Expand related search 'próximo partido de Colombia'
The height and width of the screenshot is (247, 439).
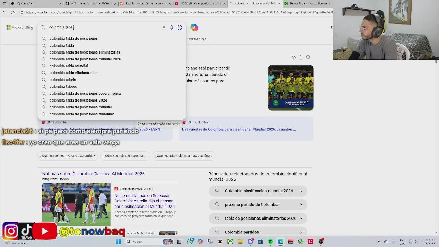(x=258, y=205)
